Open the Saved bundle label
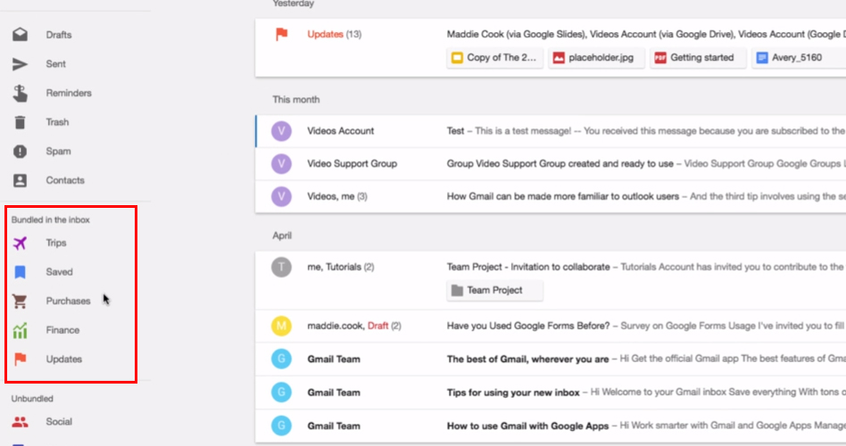This screenshot has width=846, height=446. click(60, 272)
